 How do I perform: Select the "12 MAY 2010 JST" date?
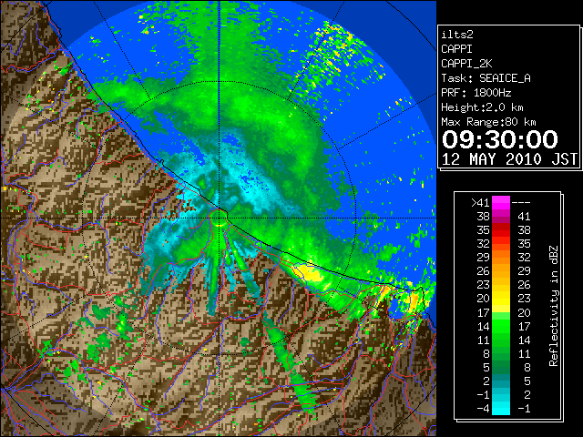click(509, 159)
